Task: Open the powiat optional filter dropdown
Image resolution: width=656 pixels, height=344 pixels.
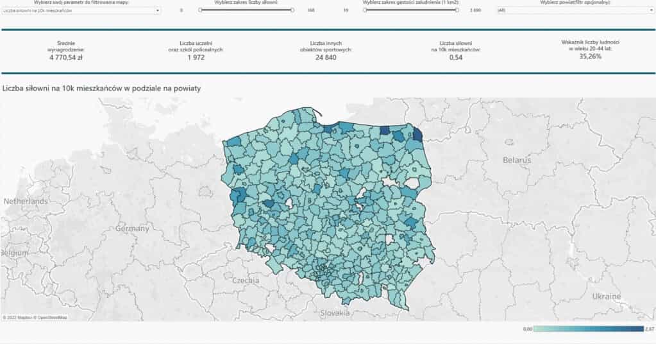Action: pos(576,10)
